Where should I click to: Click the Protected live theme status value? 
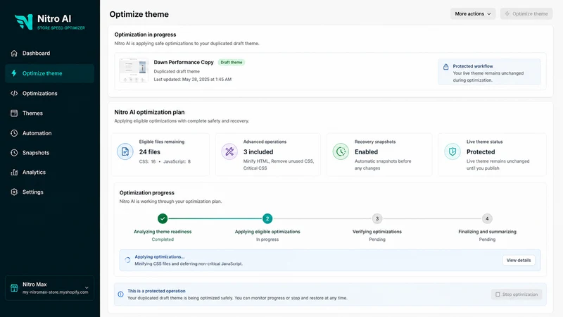pos(481,152)
